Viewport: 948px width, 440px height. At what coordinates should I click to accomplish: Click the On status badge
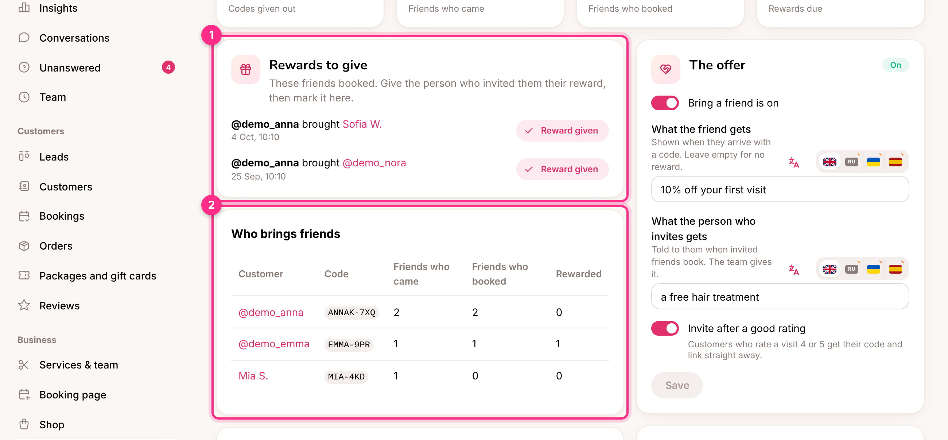point(895,65)
